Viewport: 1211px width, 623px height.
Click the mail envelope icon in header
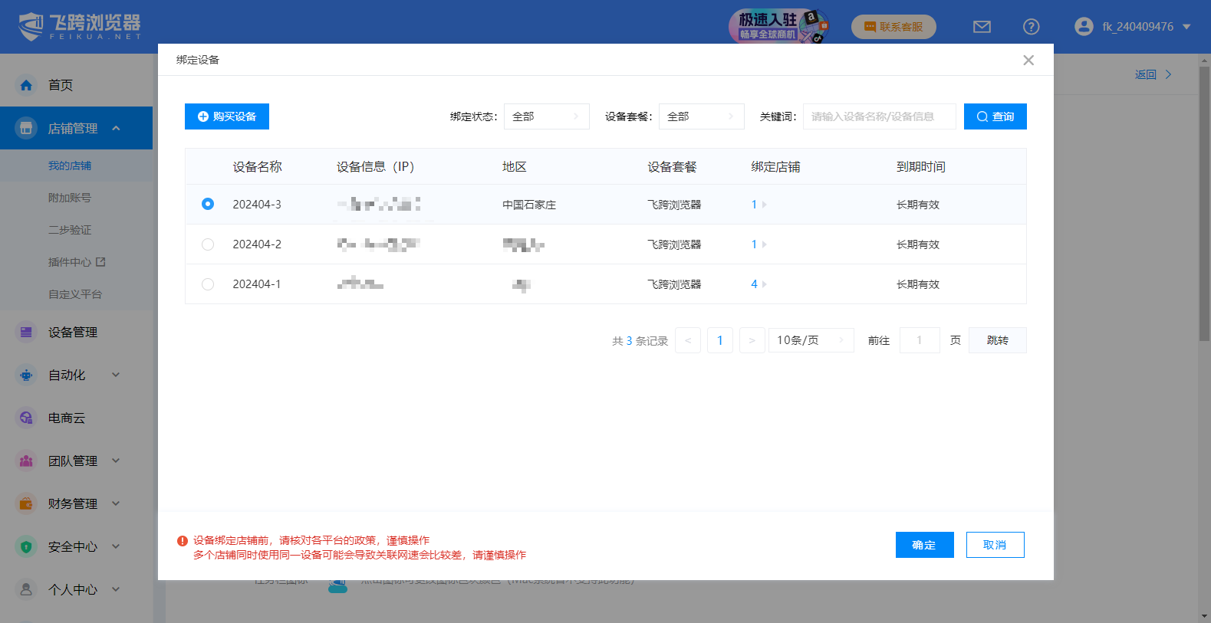coord(982,27)
